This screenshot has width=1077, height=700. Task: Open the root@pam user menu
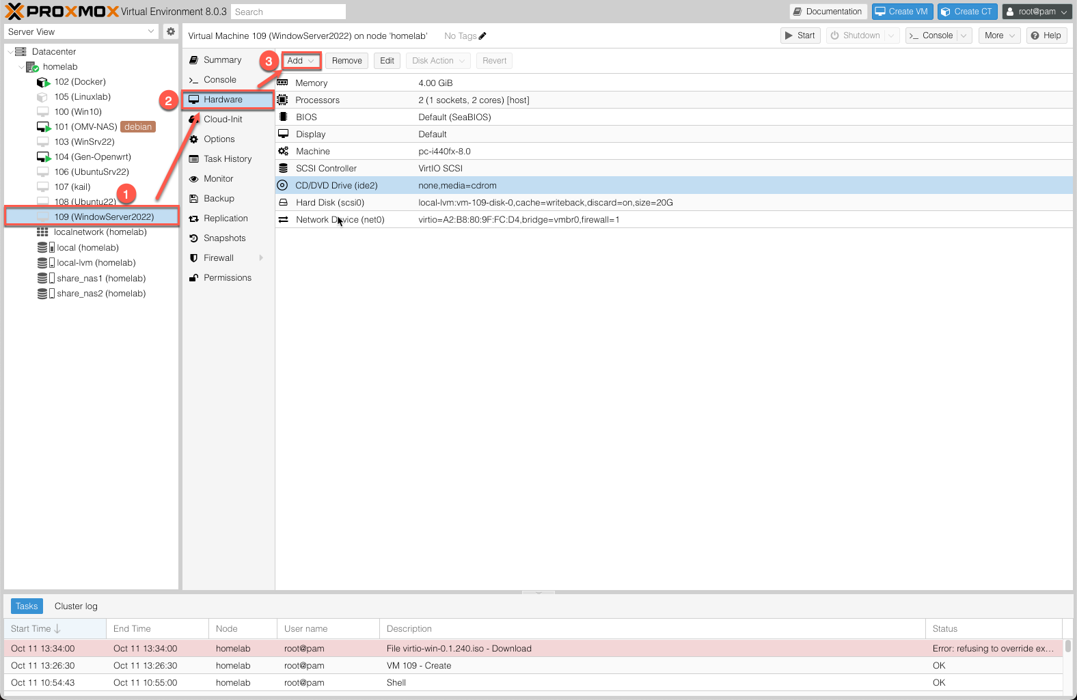[1037, 12]
